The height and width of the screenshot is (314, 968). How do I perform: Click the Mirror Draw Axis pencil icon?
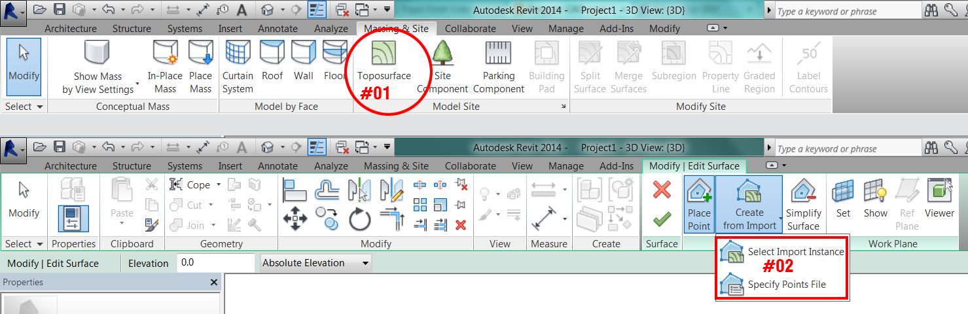[x=393, y=190]
